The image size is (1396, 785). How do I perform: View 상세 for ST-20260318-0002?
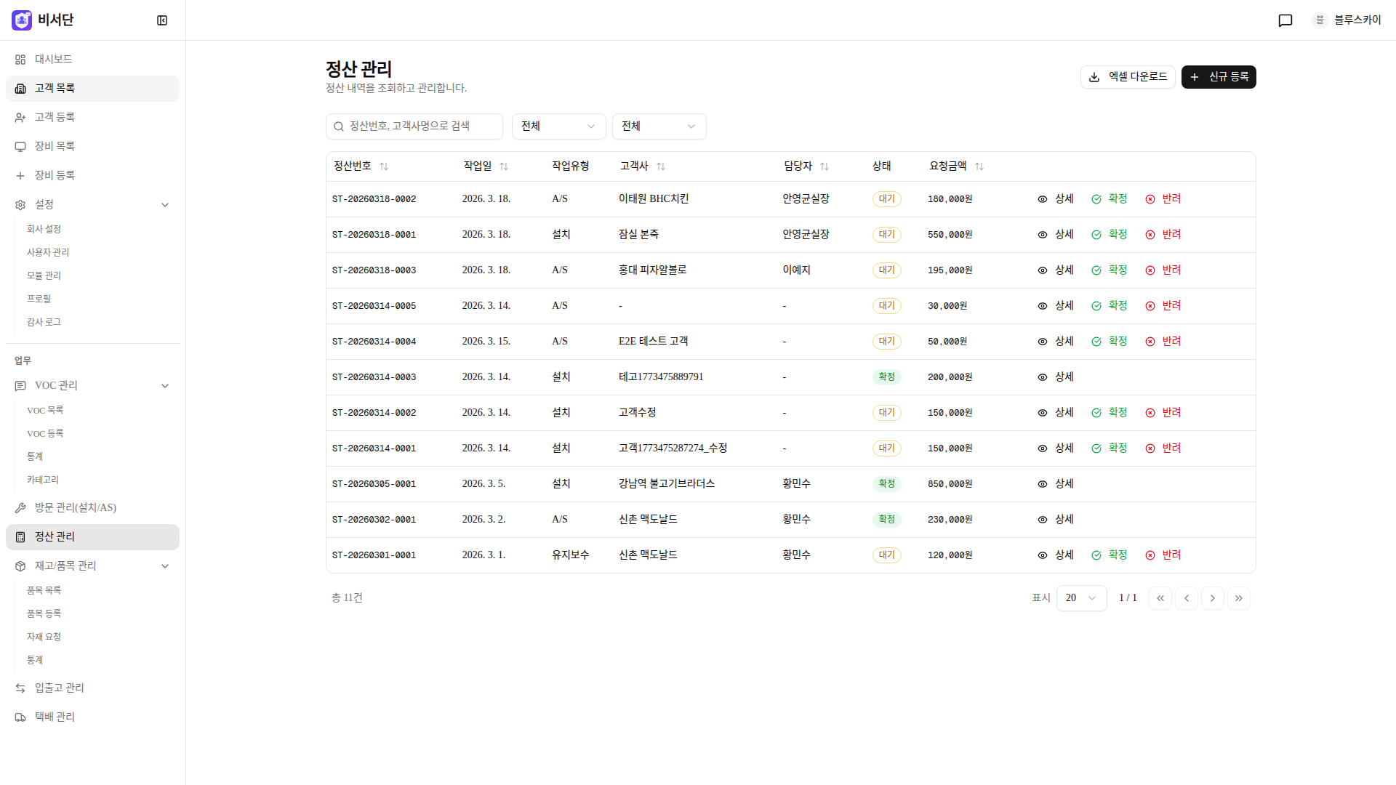pyautogui.click(x=1055, y=199)
